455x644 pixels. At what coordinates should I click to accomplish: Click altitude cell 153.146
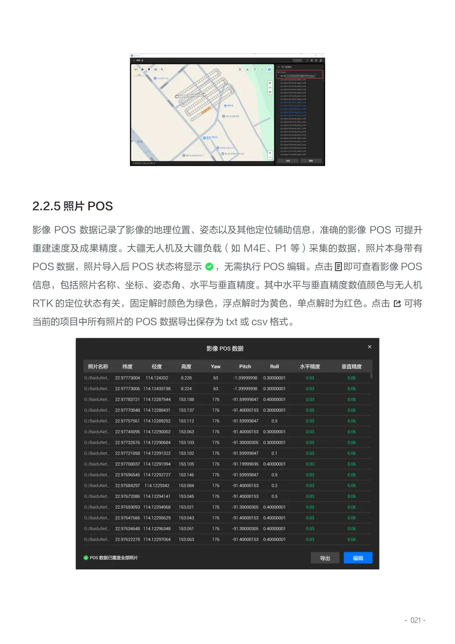point(186,475)
